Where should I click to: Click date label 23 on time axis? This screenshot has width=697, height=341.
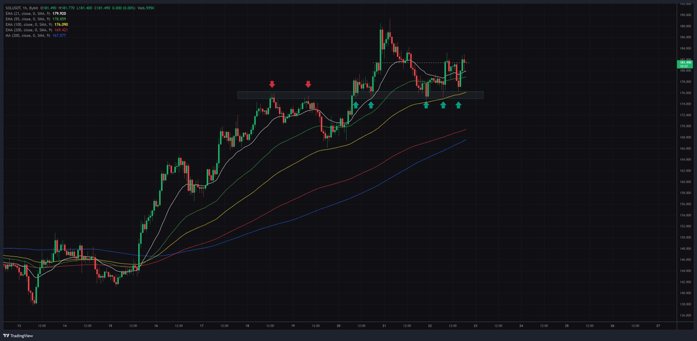click(475, 325)
